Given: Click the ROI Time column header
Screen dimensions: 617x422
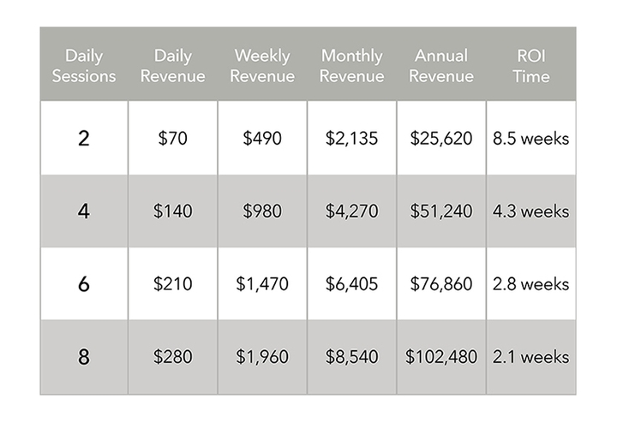Looking at the screenshot, I should click(x=531, y=64).
